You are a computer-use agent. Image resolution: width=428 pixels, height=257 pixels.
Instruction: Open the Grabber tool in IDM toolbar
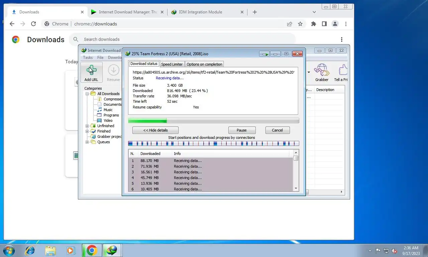(x=322, y=73)
